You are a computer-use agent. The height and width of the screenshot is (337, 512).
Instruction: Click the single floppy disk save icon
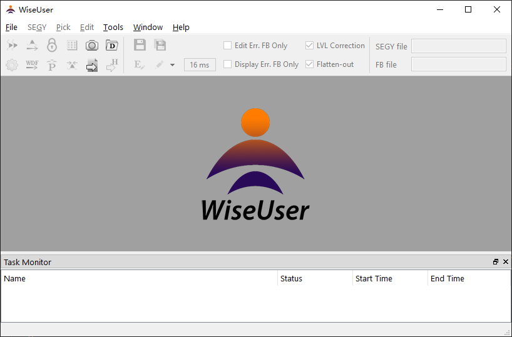pyautogui.click(x=140, y=45)
